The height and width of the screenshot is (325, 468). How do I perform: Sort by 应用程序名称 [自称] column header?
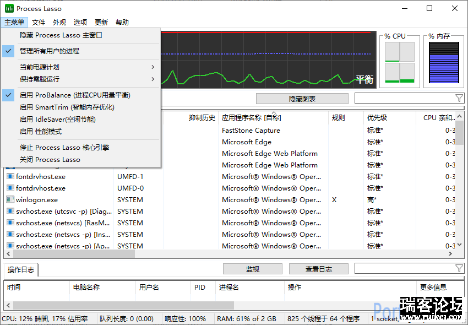tap(274, 118)
